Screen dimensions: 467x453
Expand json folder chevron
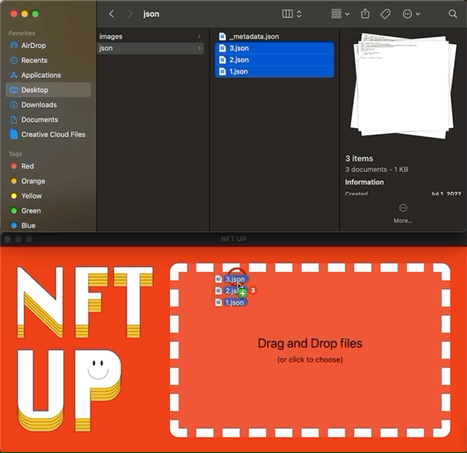[x=199, y=48]
